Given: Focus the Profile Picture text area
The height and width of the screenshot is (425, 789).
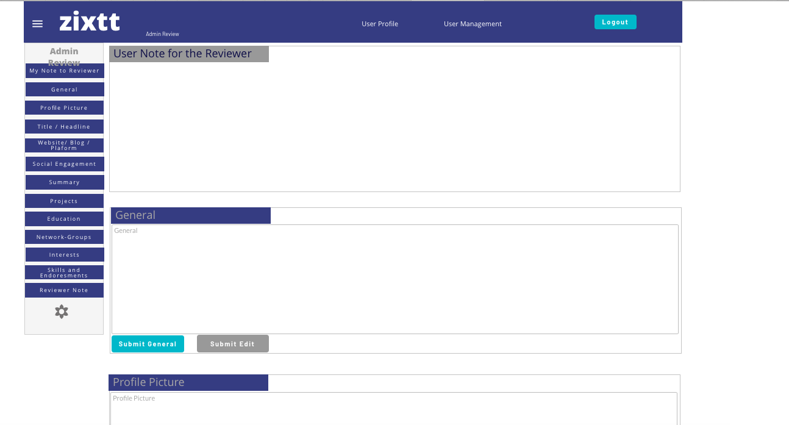Looking at the screenshot, I should tap(394, 409).
